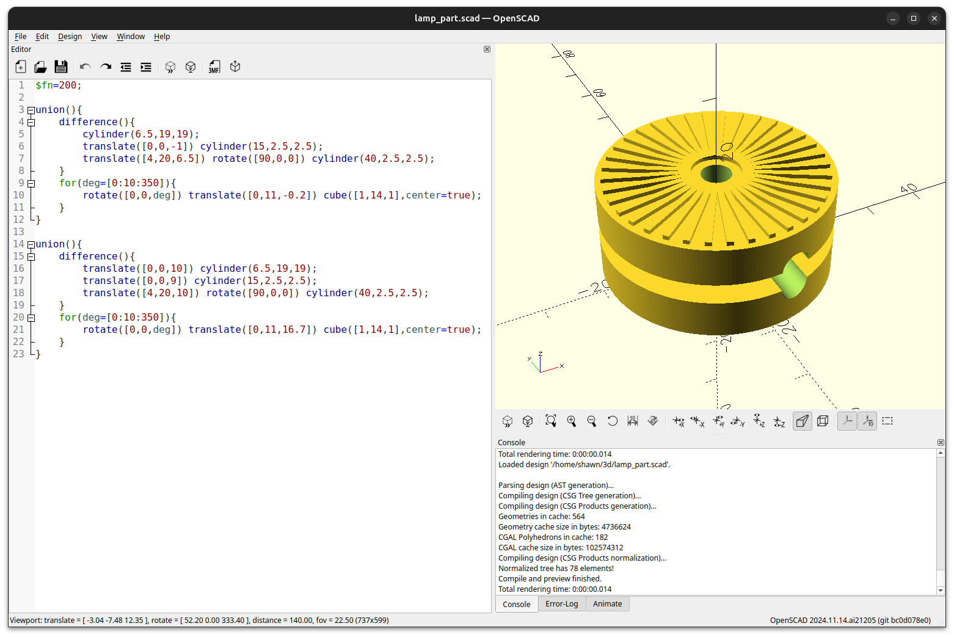The image size is (954, 637).
Task: Click the OpenSCAD version text in status bar
Action: pyautogui.click(x=850, y=621)
